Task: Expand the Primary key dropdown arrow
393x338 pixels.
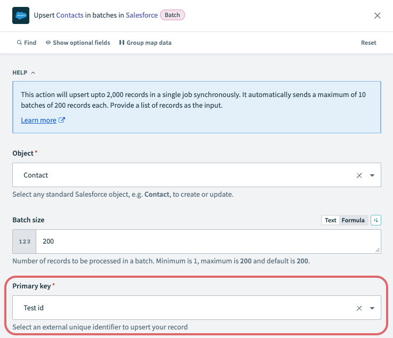Action: tap(372, 308)
